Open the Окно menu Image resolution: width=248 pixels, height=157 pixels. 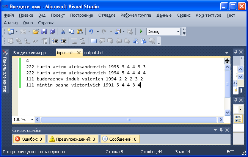click(x=28, y=23)
